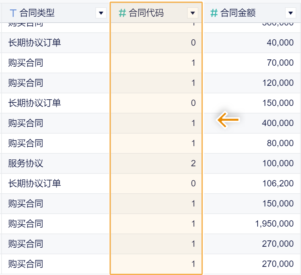Image resolution: width=301 pixels, height=275 pixels.
Task: Open the 合同类型 column dropdown
Action: coord(101,13)
